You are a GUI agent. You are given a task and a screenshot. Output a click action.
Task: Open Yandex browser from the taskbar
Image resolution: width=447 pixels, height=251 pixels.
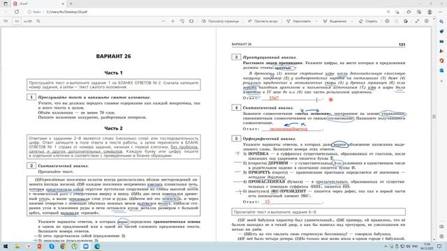(29, 246)
